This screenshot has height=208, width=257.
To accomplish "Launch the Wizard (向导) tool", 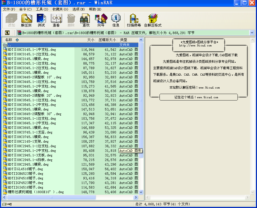I will click(x=101, y=20).
